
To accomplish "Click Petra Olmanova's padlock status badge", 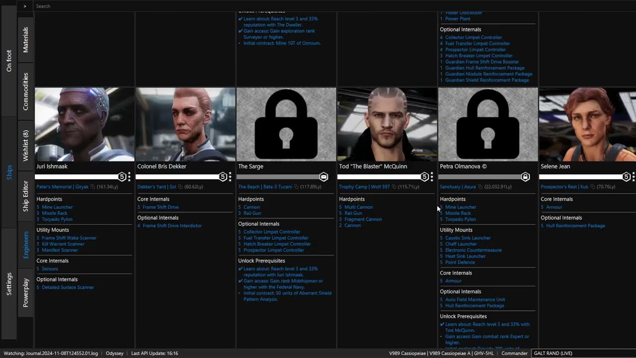I will click(x=525, y=177).
